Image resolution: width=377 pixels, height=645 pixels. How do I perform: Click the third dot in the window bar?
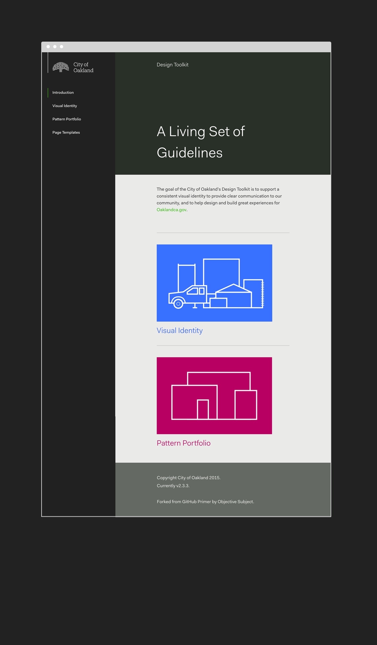(62, 47)
